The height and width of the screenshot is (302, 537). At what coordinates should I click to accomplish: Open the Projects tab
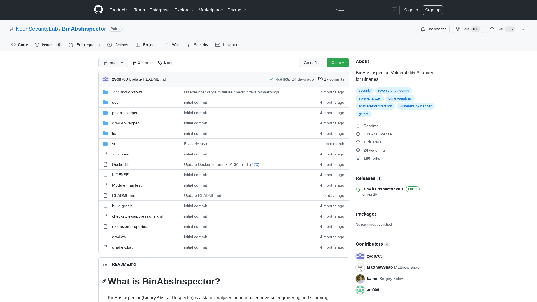point(147,45)
